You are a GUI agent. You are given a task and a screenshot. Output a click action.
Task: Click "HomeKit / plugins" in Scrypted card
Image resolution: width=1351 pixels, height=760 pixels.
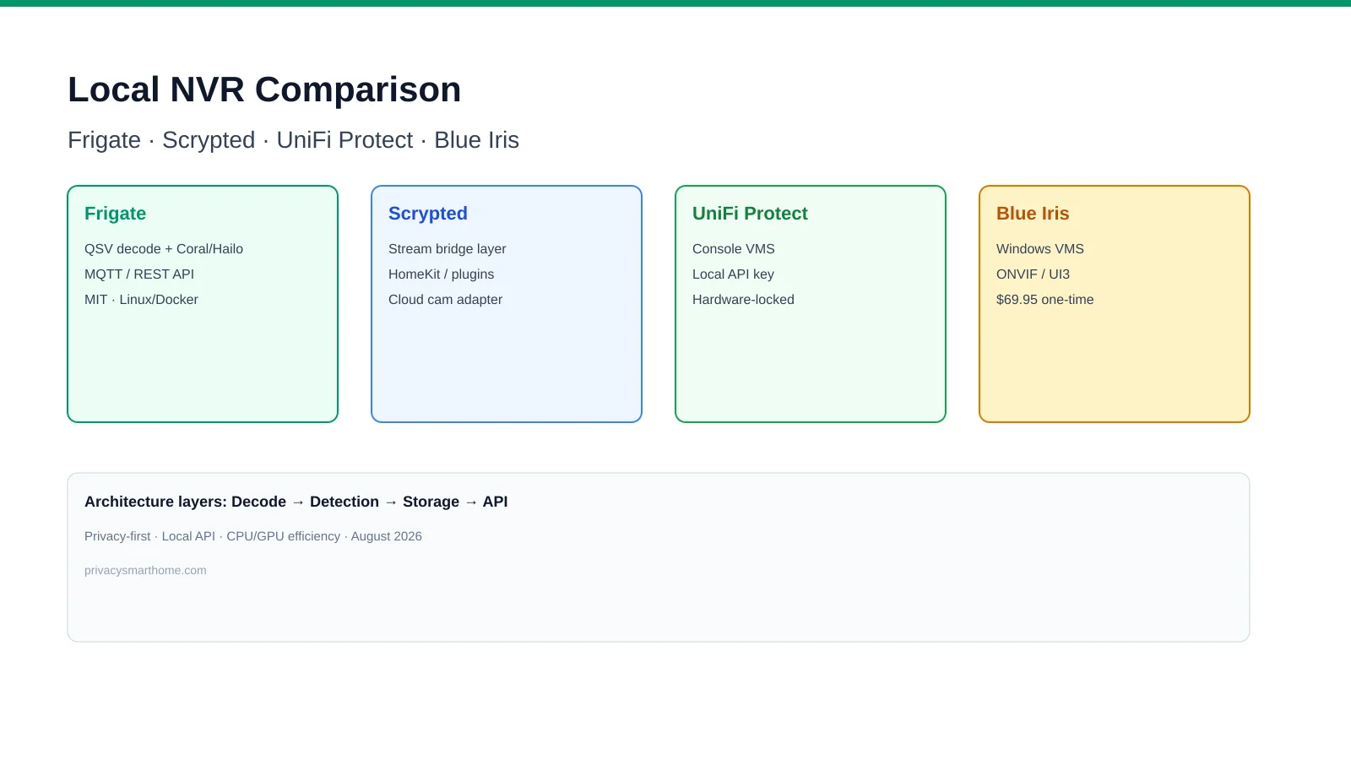tap(442, 274)
